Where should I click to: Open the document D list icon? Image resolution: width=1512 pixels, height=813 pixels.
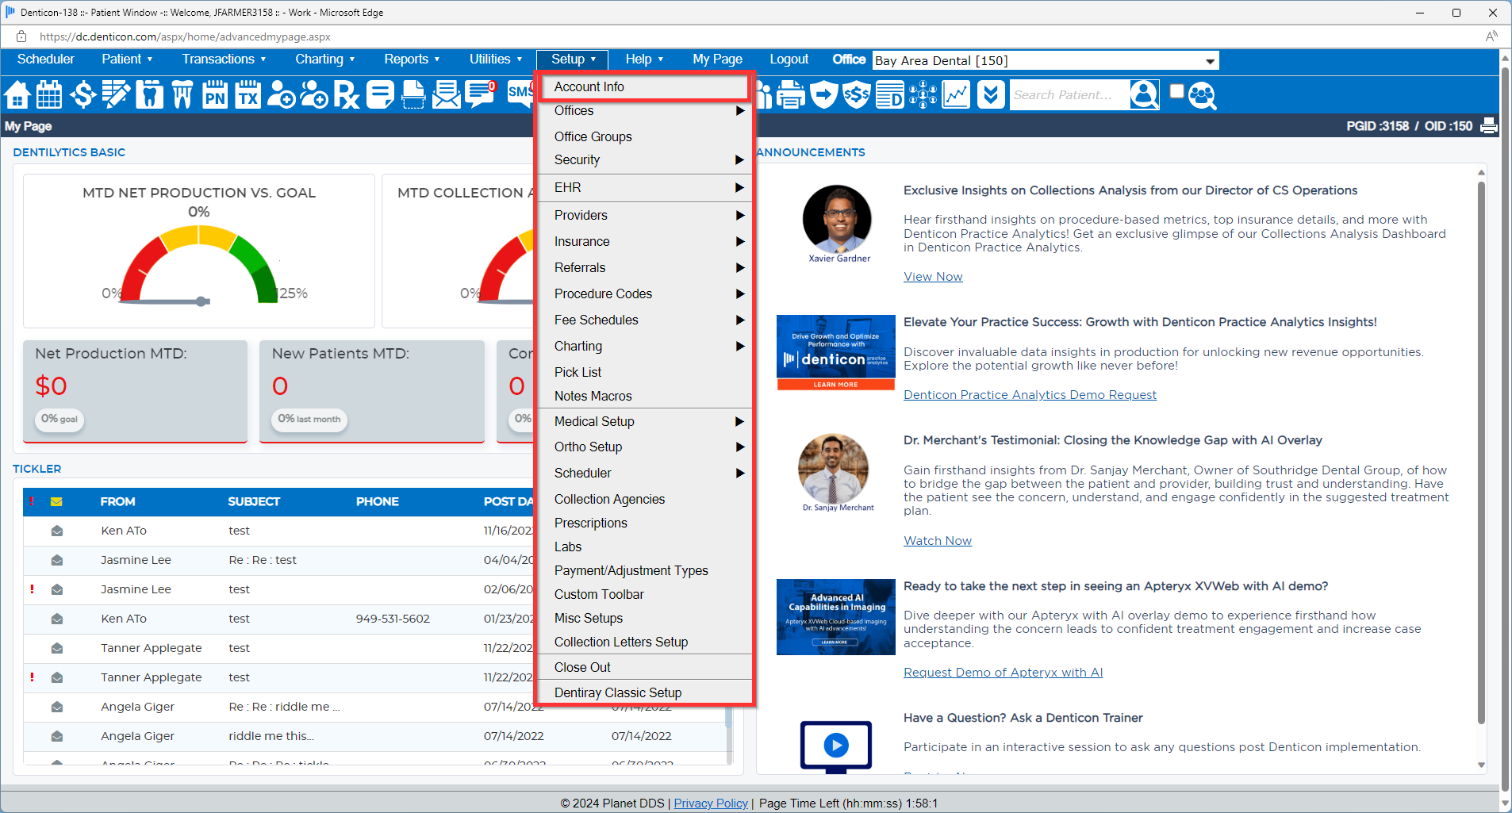(890, 95)
